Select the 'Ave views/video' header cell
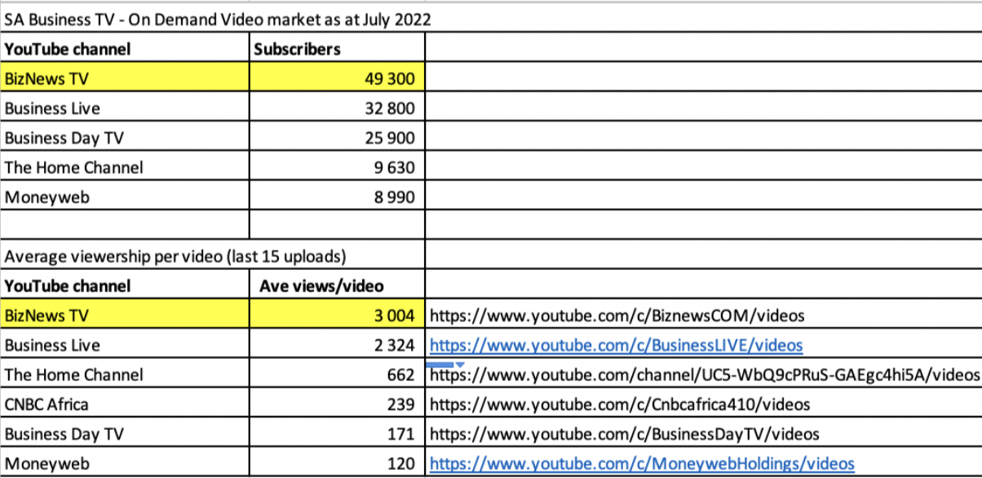Viewport: 982px width, 478px height. point(337,285)
